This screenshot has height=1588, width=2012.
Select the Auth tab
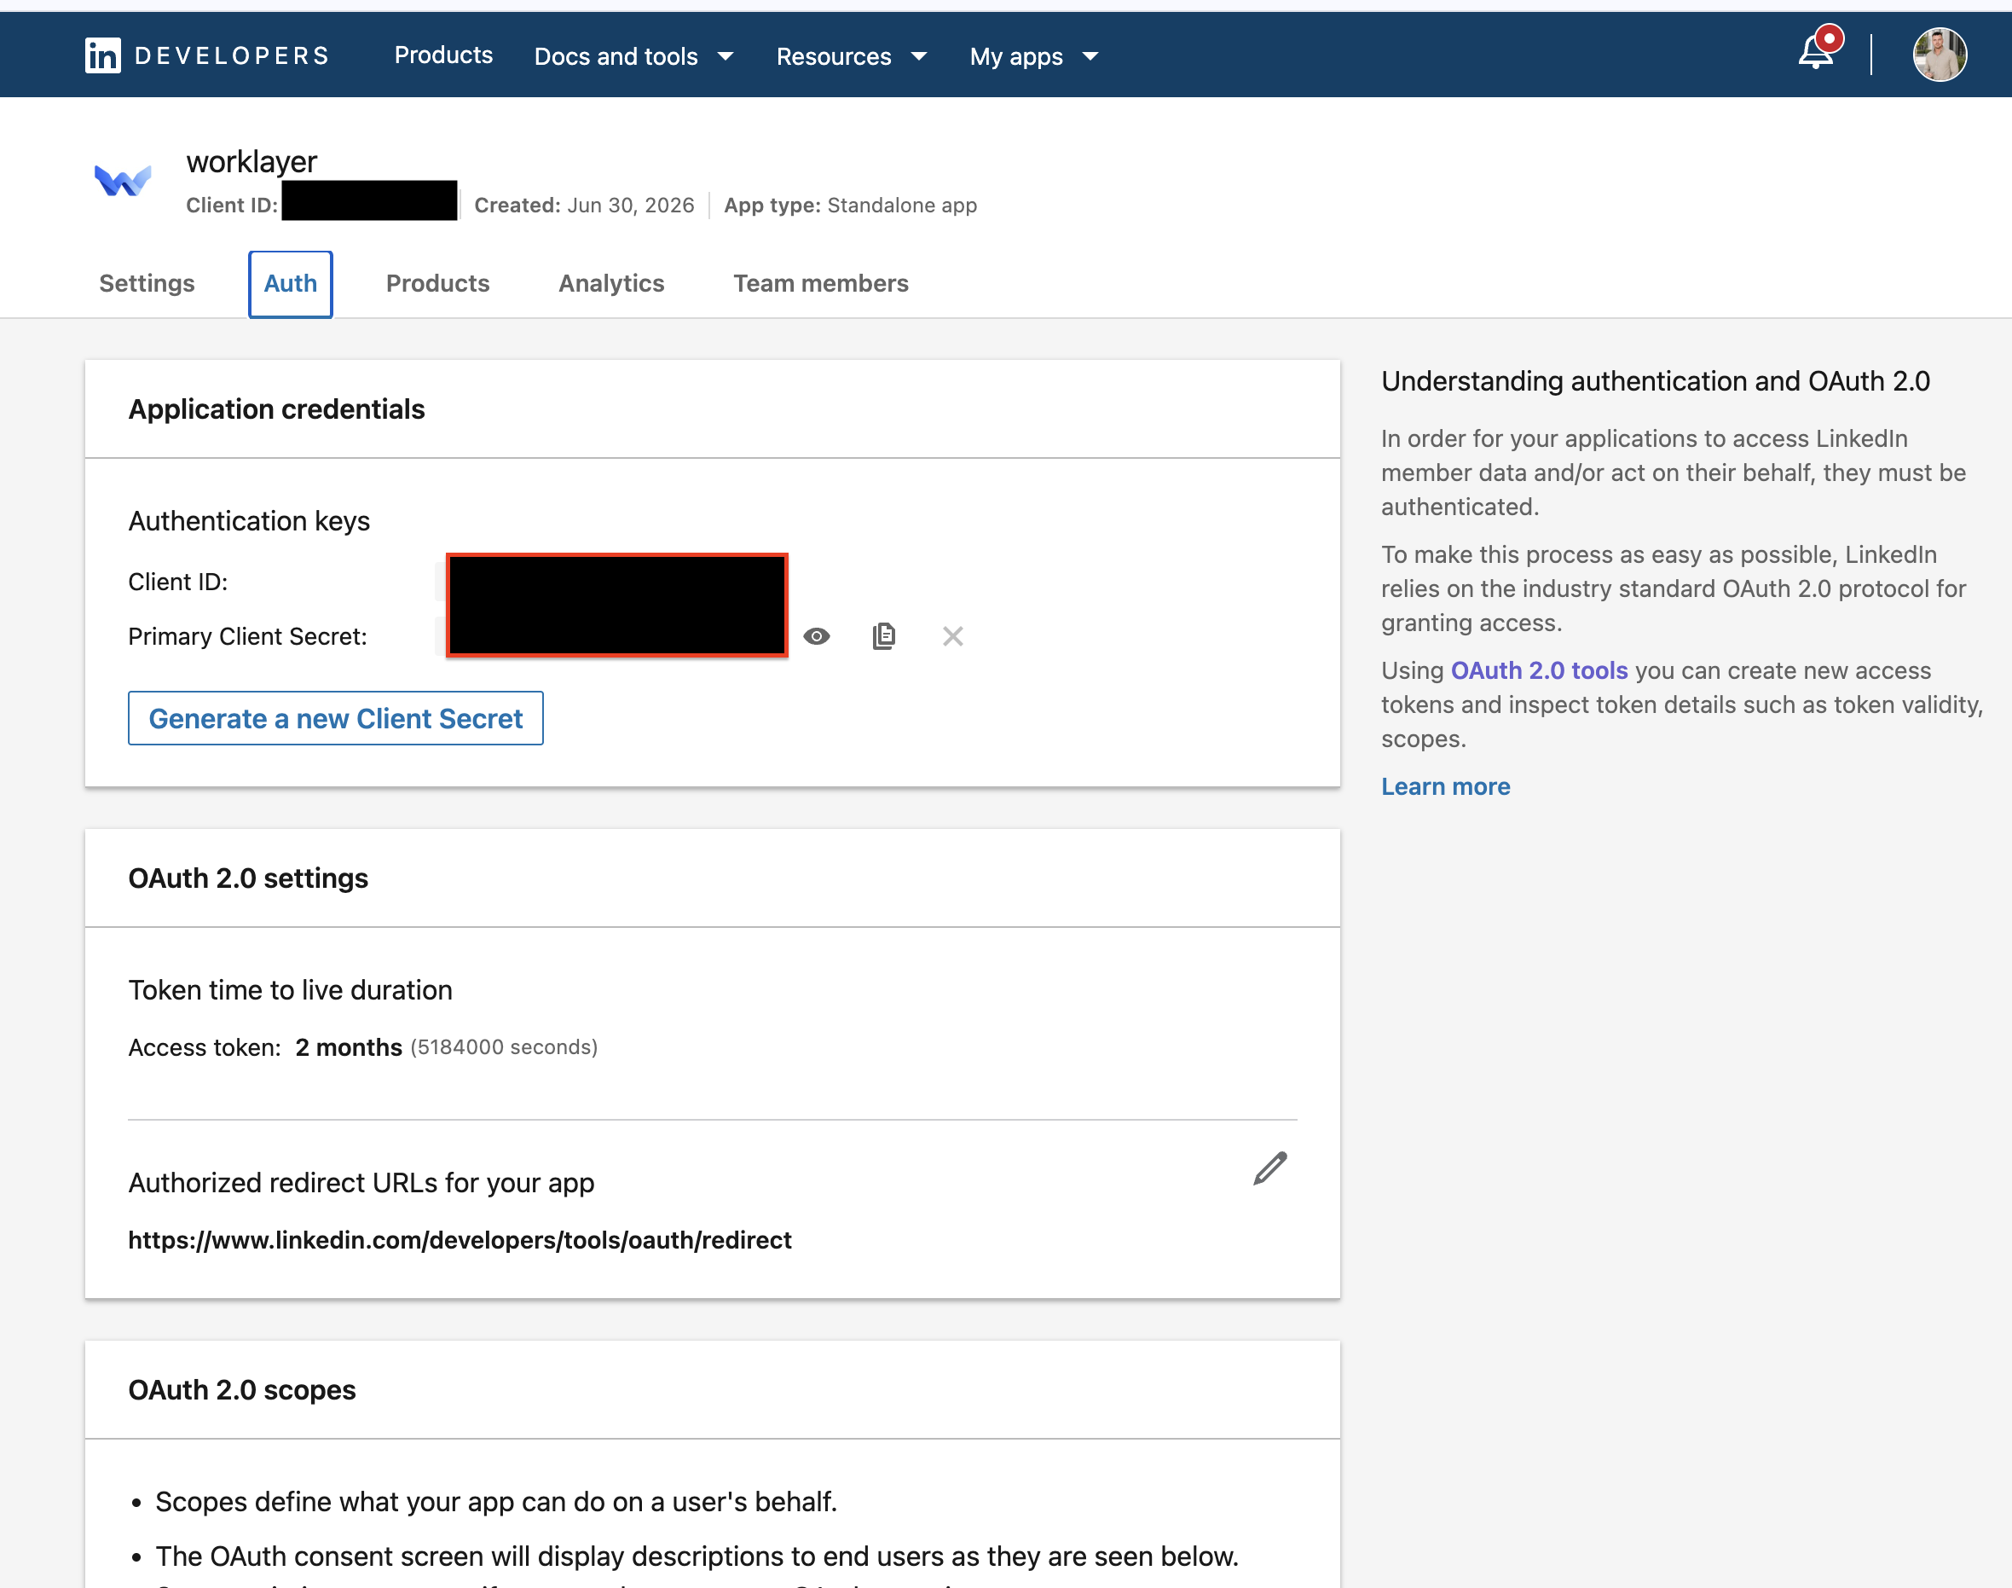291,283
